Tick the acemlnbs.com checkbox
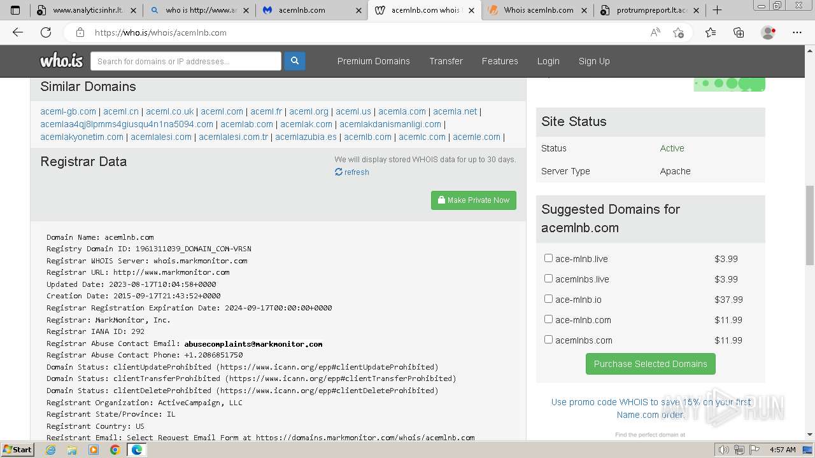Viewport: 815px width, 458px height. coord(548,340)
